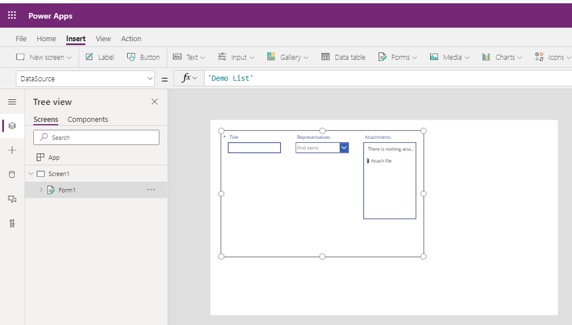
Task: Open the Media sidebar icon
Action: 12,199
